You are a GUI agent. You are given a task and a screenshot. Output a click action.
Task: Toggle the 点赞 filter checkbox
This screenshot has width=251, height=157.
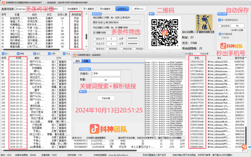coord(49,54)
